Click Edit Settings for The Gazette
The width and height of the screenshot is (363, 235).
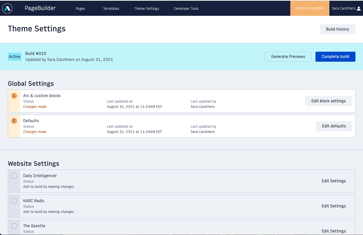(334, 231)
